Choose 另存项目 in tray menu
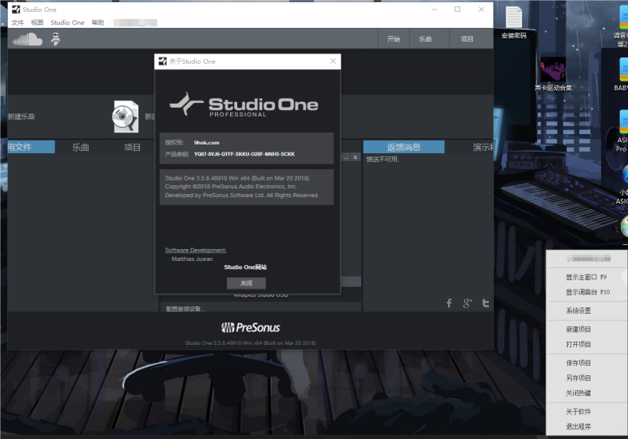The image size is (628, 439). click(578, 378)
